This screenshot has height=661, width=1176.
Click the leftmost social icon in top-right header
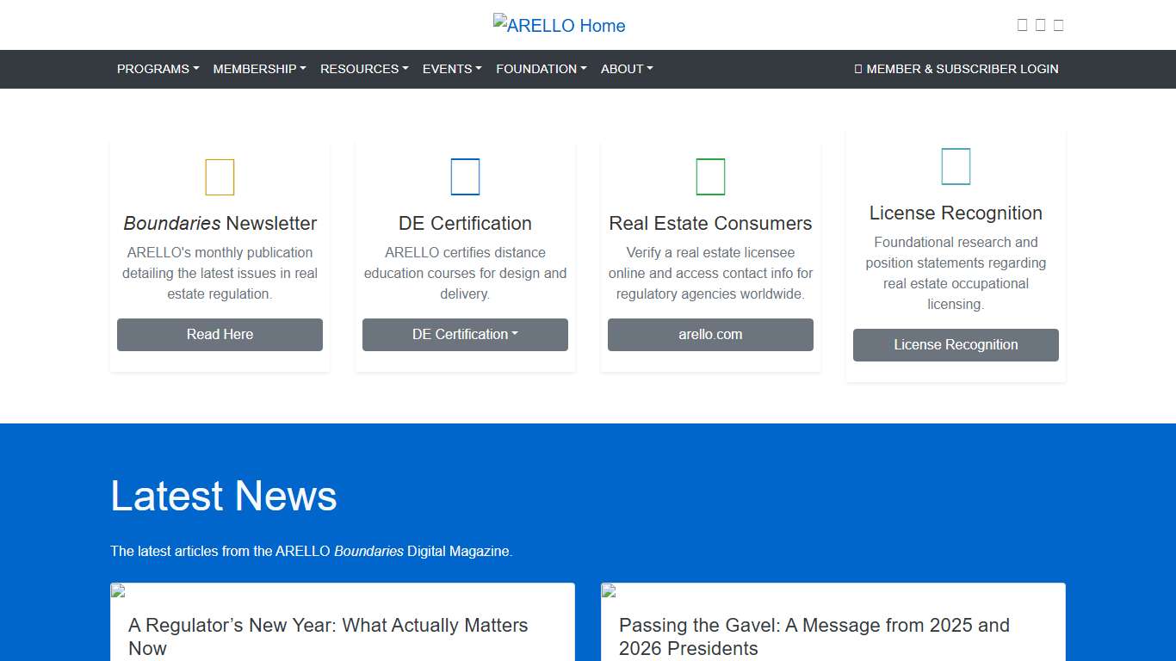[x=1022, y=25]
